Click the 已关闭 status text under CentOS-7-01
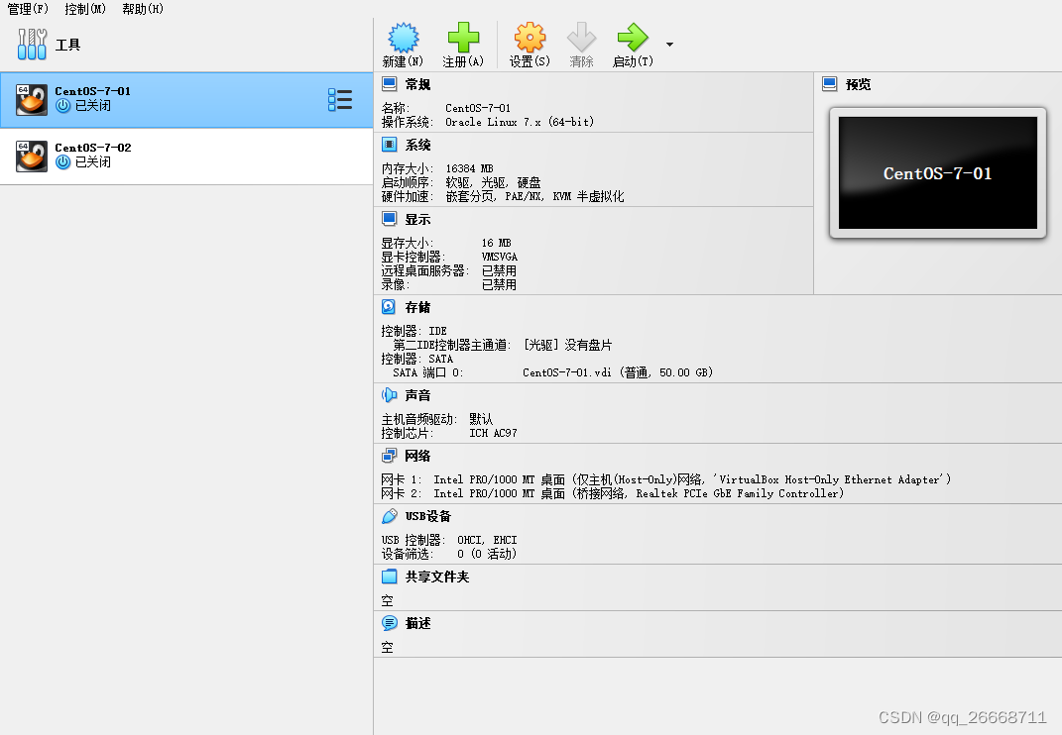 pyautogui.click(x=93, y=106)
